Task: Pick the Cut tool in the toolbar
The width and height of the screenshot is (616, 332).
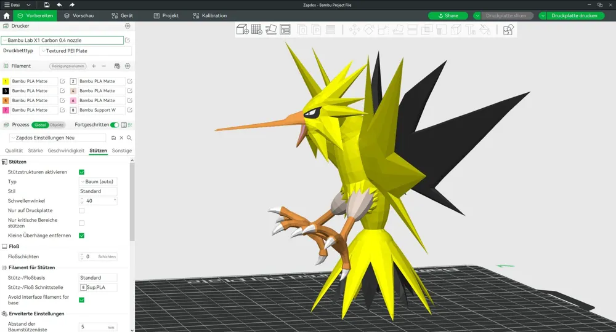Action: [x=412, y=30]
